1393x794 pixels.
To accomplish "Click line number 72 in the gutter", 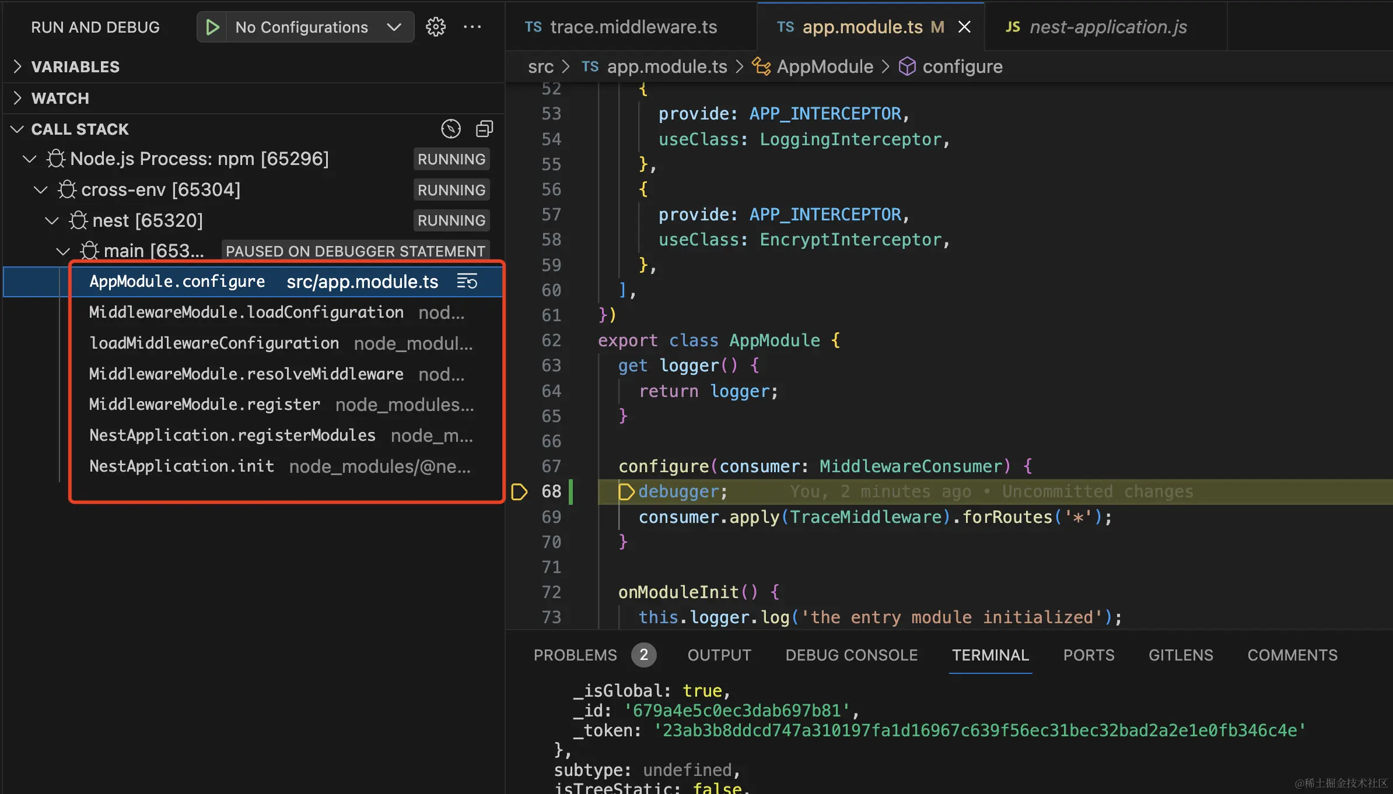I will coord(551,592).
